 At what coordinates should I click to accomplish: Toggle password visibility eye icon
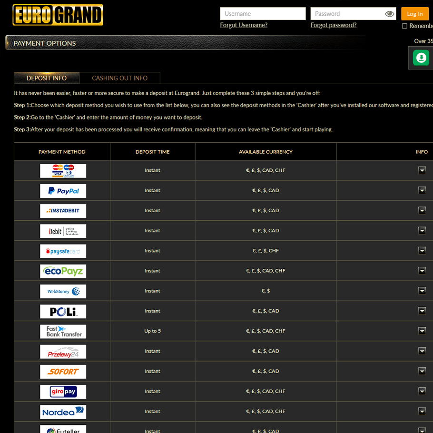coord(389,14)
